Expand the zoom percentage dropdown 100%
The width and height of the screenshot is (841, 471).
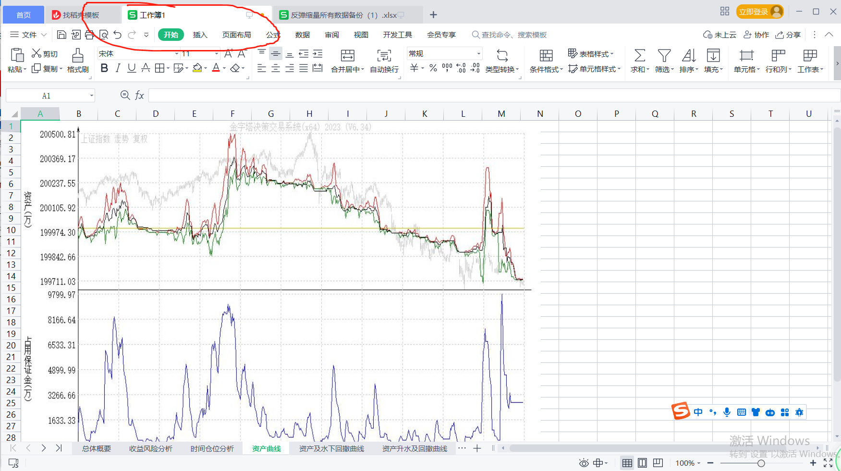point(699,463)
